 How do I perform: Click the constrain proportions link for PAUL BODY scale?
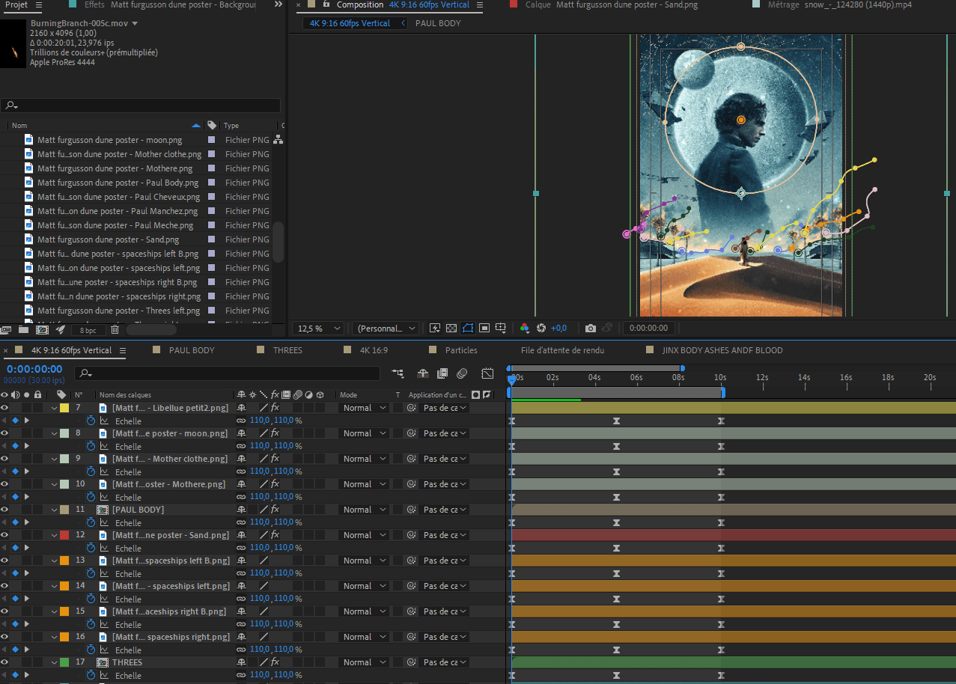click(241, 522)
